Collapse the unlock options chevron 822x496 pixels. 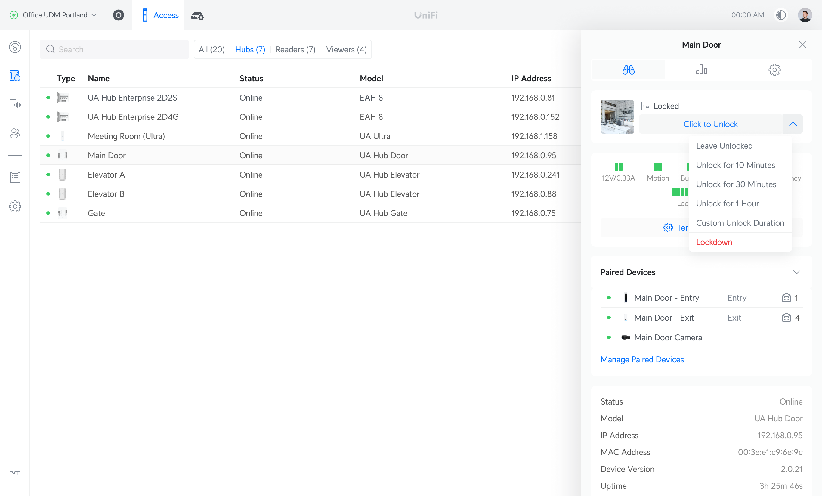[793, 124]
